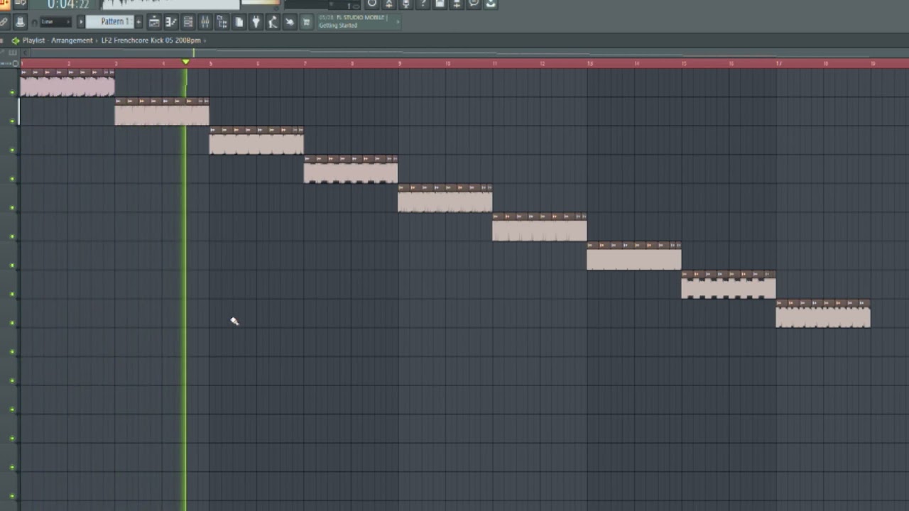Viewport: 909px width, 511px height.
Task: Open the tempo tapper icon
Action: coord(273,22)
